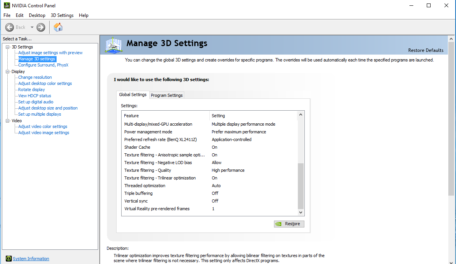Click the Restore button
Image resolution: width=456 pixels, height=264 pixels.
tap(289, 224)
